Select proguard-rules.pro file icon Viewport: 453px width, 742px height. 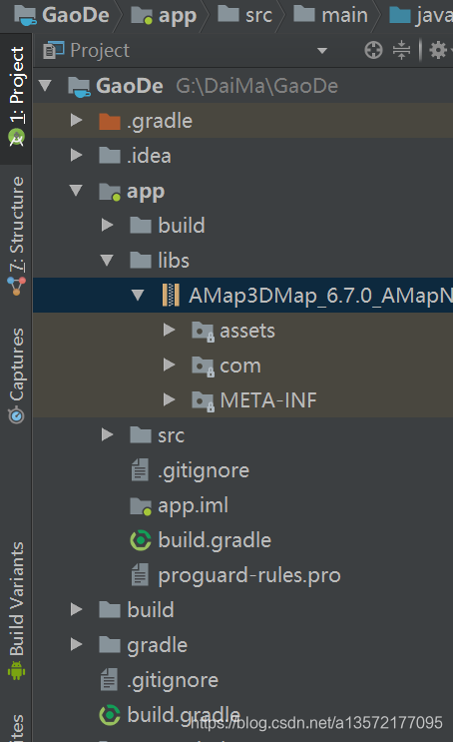[x=140, y=575]
